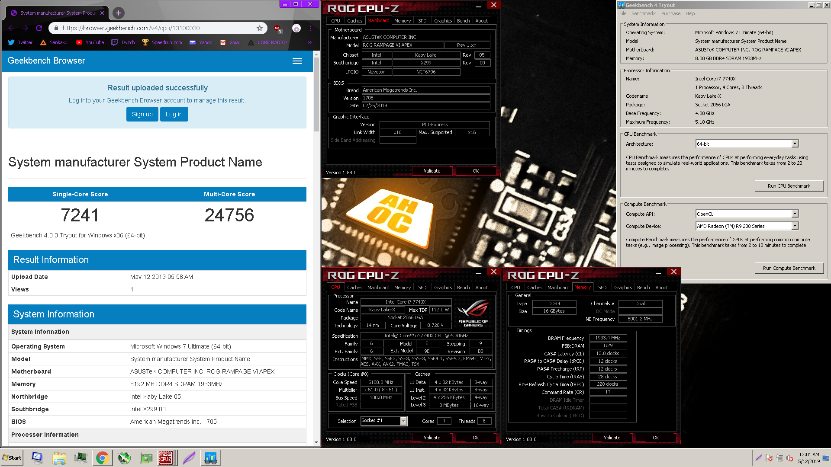Click green jet taskbar icon
The width and height of the screenshot is (831, 467).
(x=124, y=458)
